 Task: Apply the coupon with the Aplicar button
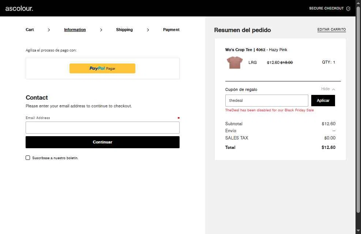click(x=323, y=100)
